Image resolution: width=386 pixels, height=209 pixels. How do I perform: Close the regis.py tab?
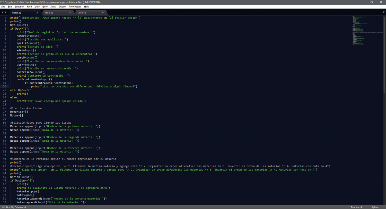tap(70, 13)
